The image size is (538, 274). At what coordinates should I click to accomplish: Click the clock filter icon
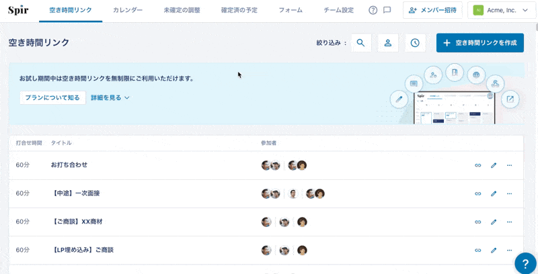point(415,43)
